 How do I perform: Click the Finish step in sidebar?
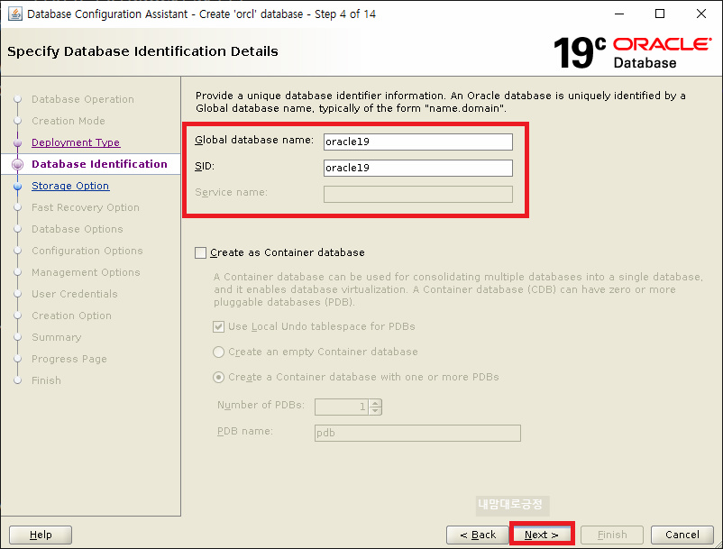click(46, 380)
